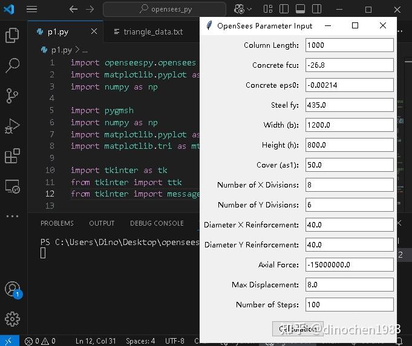Screen dimensions: 412x346
Task: Toggle the bottom panel layout button
Action: (299, 9)
